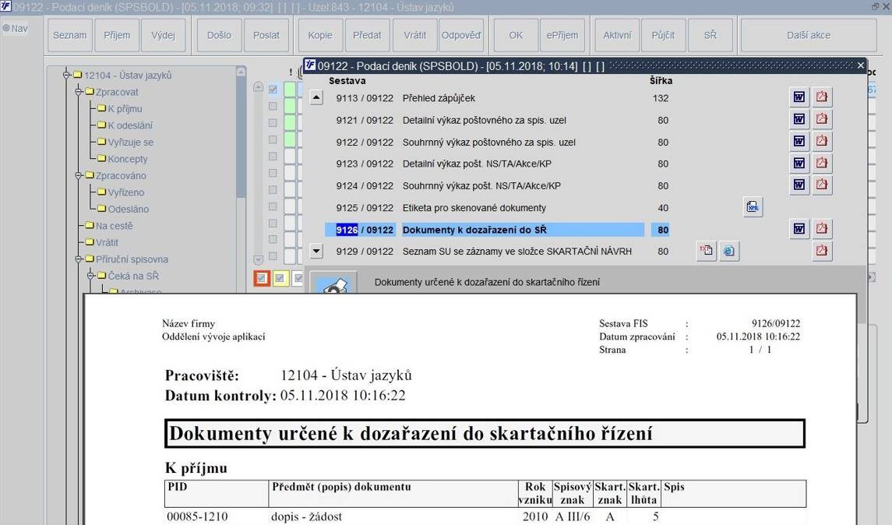Move to next report with the down arrow
Screen dimensions: 892x525
[x=316, y=251]
